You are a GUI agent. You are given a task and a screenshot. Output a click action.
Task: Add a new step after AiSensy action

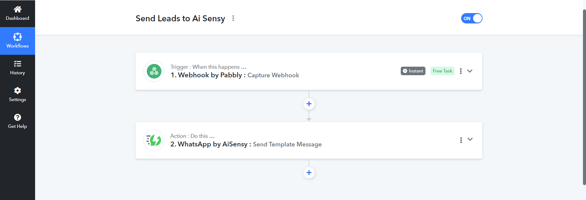pyautogui.click(x=309, y=173)
